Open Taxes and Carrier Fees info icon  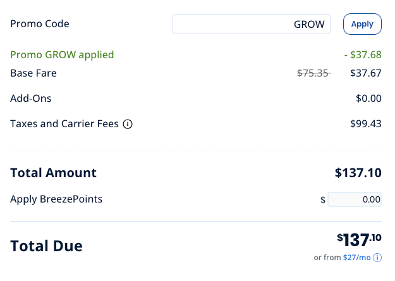[x=128, y=124]
